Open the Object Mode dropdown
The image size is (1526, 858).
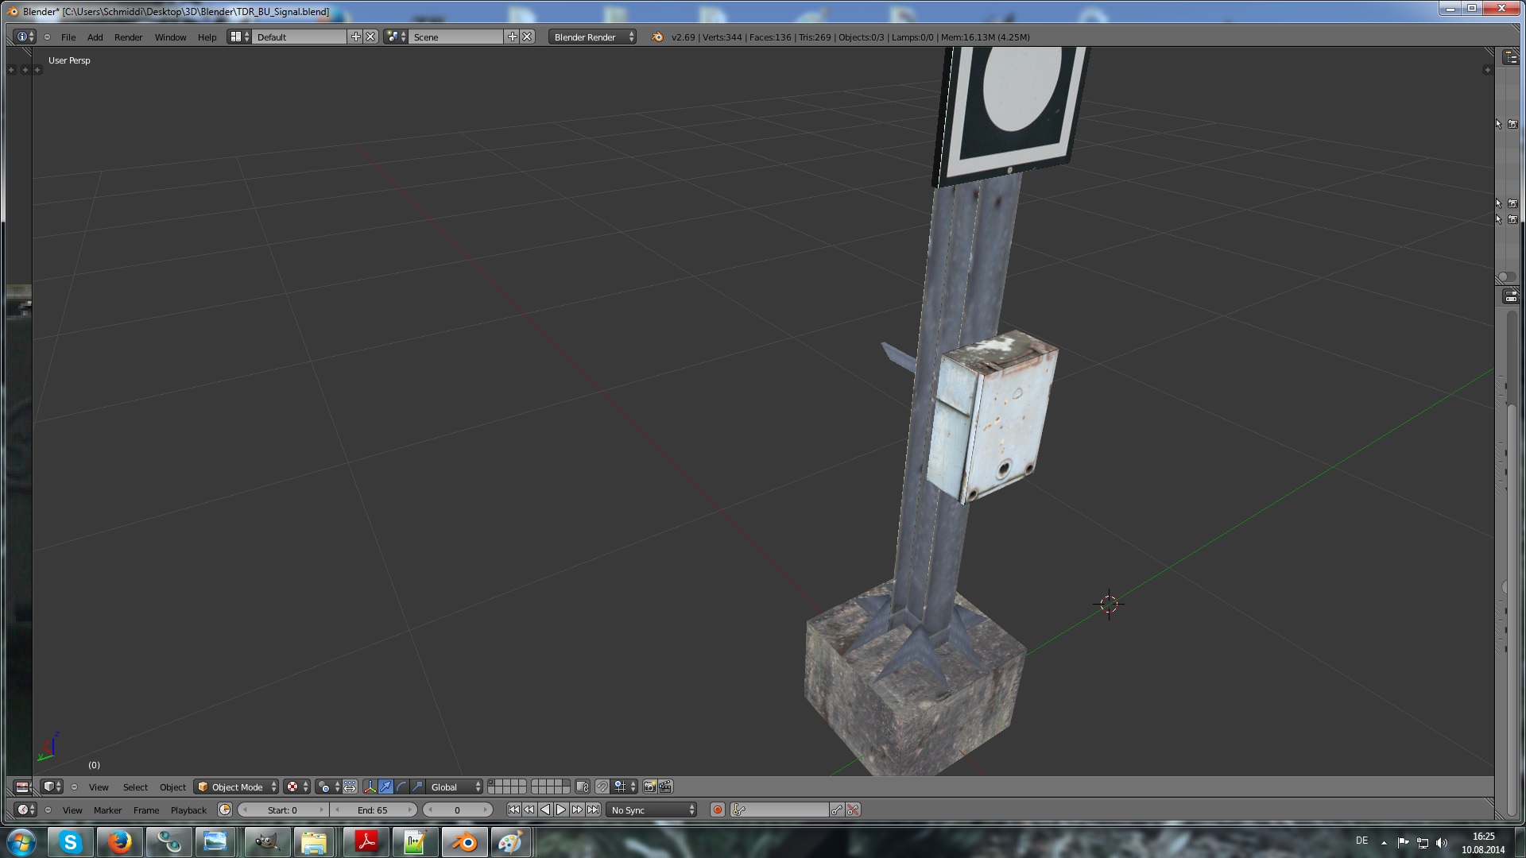pos(236,786)
